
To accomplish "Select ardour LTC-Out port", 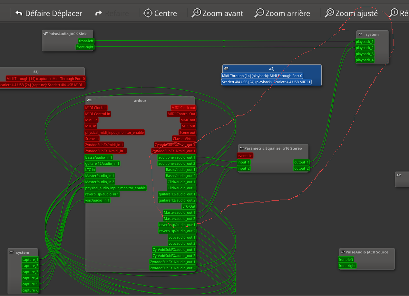I will pyautogui.click(x=189, y=206).
